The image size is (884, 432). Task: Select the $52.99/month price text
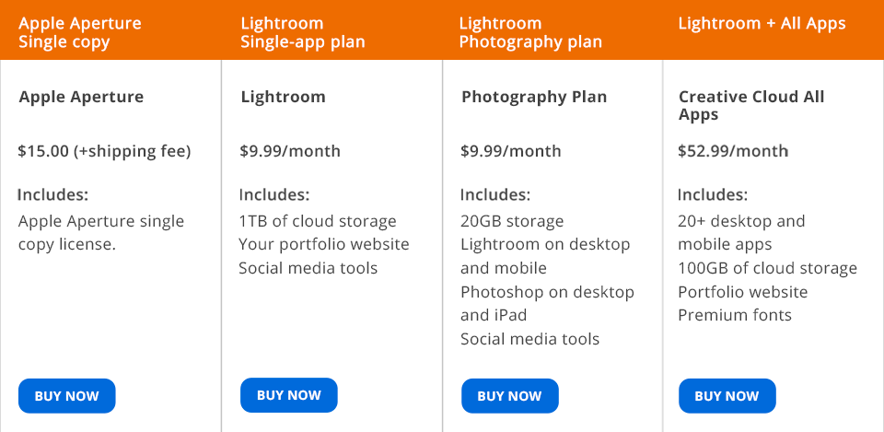(x=733, y=151)
